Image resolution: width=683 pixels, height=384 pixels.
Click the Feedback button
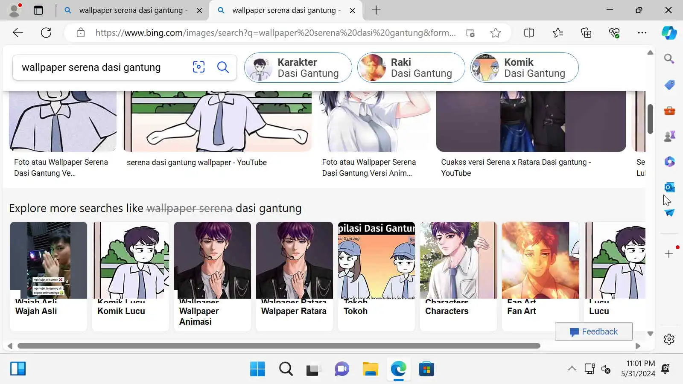(593, 332)
